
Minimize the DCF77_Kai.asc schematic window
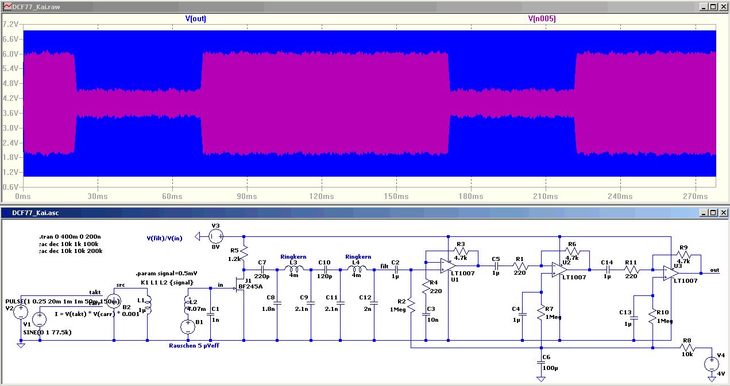tap(704, 212)
